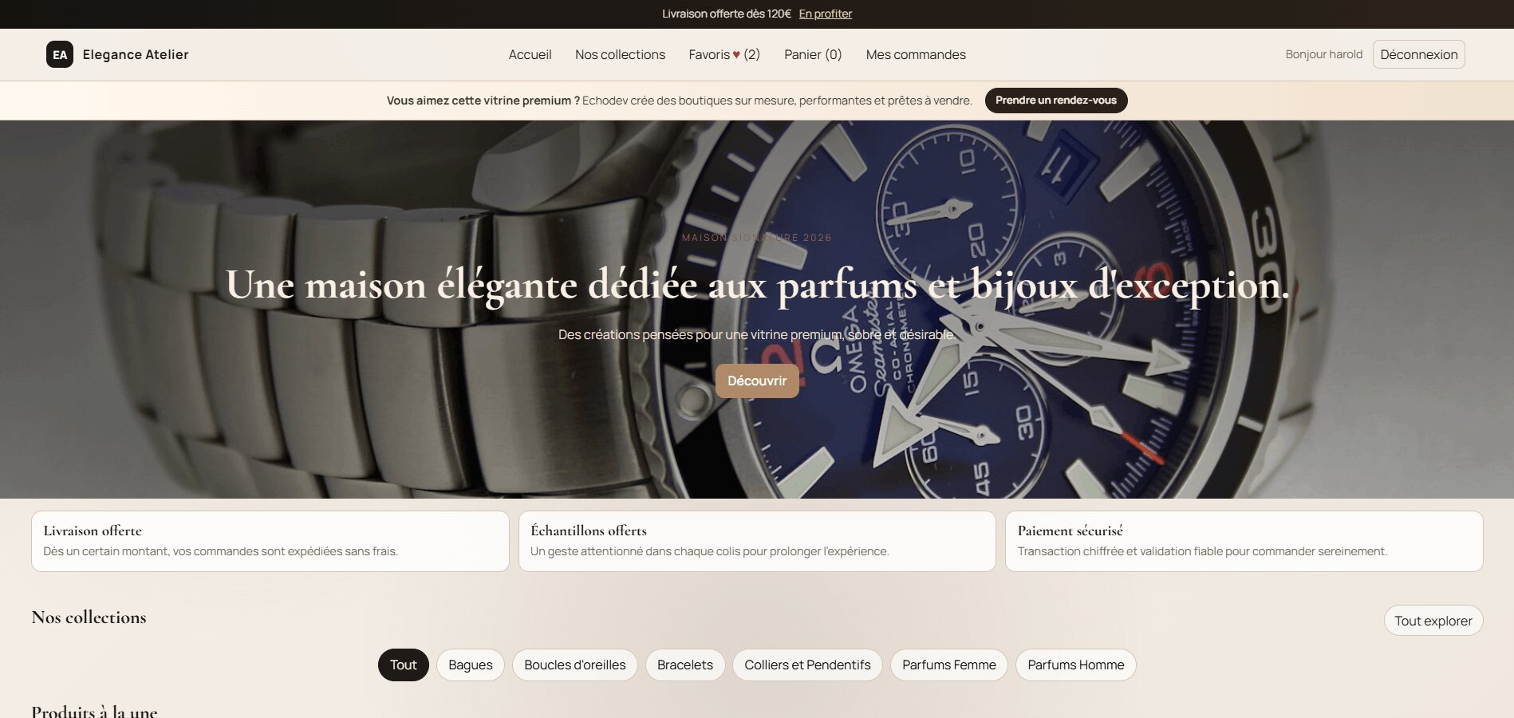Select the Boucles d'oreilles filter
This screenshot has width=1514, height=718.
tap(574, 665)
